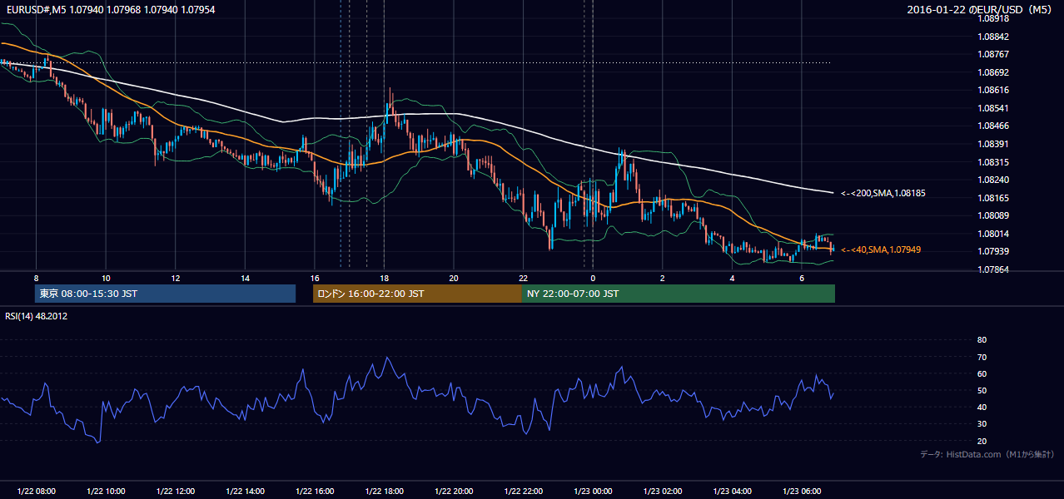Click hour tick 16 under the price chart
The image size is (1064, 499).
pyautogui.click(x=315, y=278)
